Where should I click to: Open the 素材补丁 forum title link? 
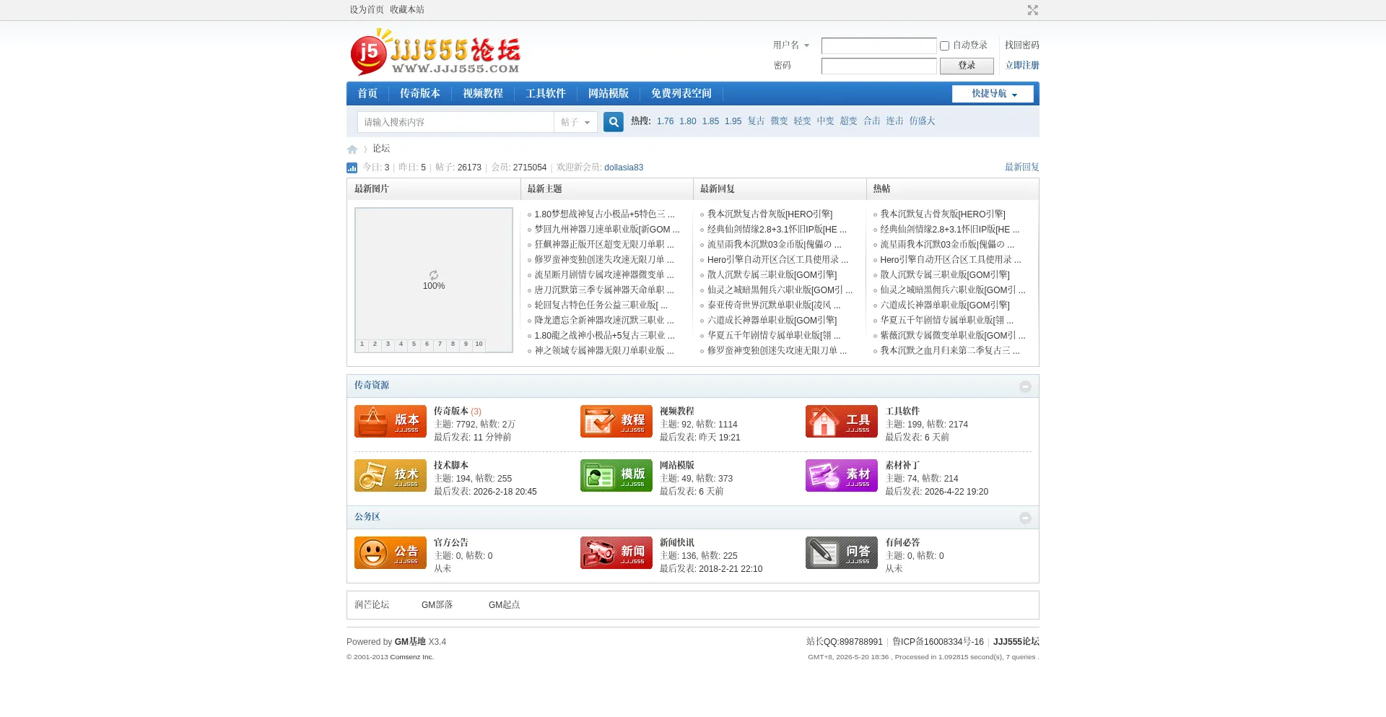pos(903,466)
